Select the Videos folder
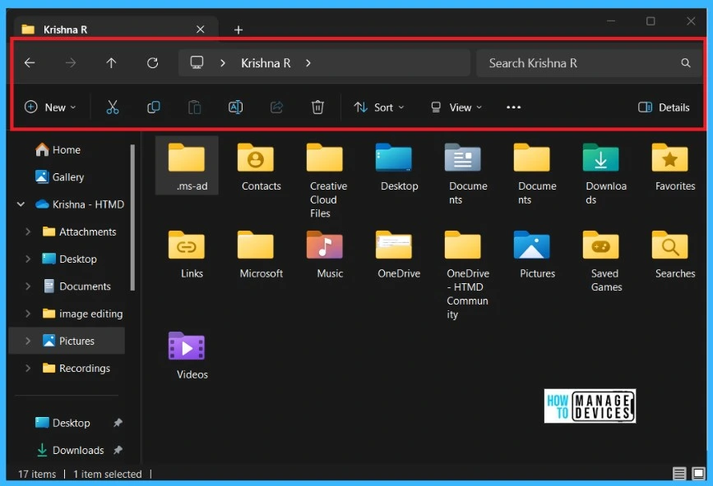 (187, 355)
